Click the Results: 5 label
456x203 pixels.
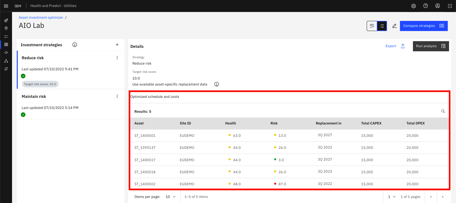tap(143, 112)
